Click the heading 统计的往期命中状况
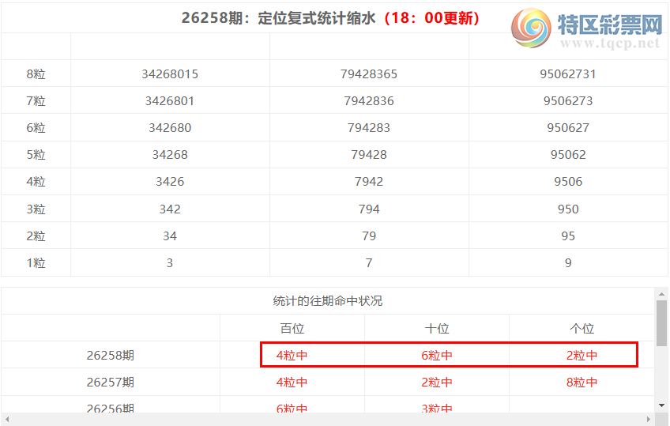The width and height of the screenshot is (670, 426). [x=328, y=301]
